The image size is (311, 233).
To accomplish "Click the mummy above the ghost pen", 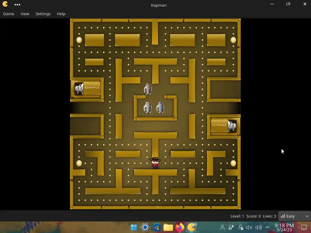I will [148, 89].
